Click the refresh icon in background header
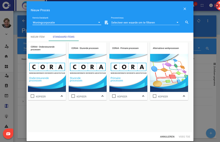Viewport: 220px width, 142px height. pos(199,21)
